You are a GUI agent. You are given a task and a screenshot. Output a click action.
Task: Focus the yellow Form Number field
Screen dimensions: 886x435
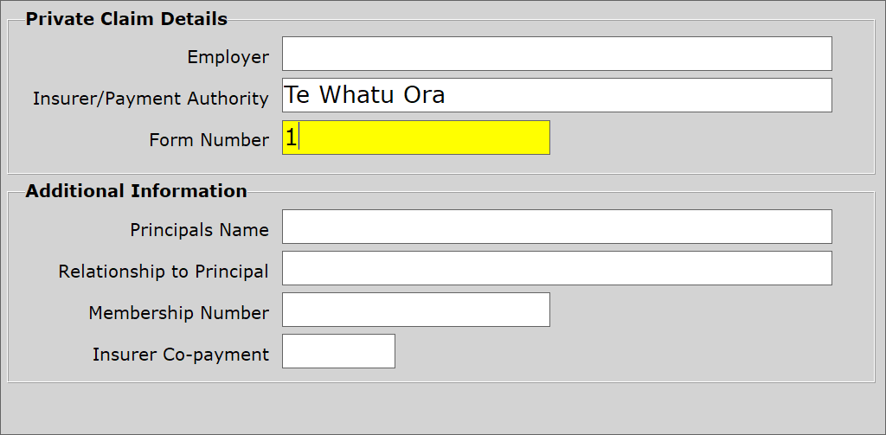point(415,138)
